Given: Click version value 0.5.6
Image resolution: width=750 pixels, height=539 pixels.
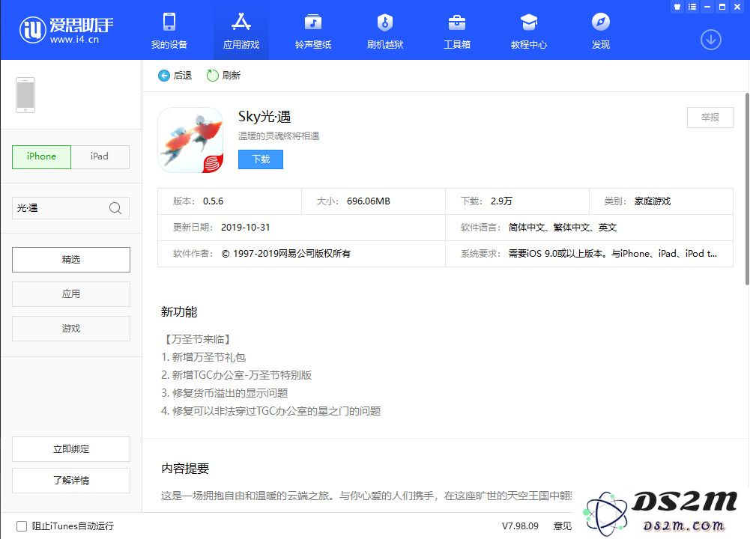Looking at the screenshot, I should pyautogui.click(x=214, y=201).
